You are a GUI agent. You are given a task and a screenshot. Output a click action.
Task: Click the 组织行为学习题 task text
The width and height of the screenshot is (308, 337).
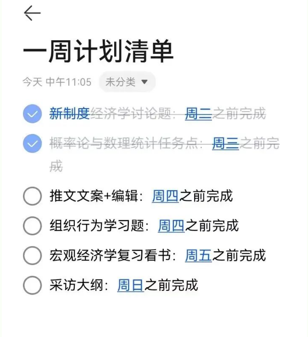point(97,226)
